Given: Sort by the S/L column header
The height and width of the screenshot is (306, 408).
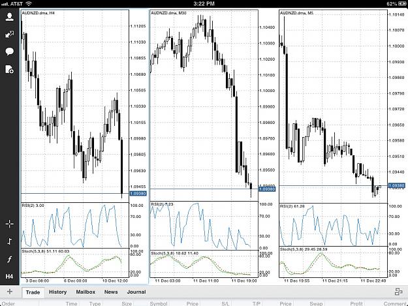Looking at the screenshot, I should click(225, 303).
